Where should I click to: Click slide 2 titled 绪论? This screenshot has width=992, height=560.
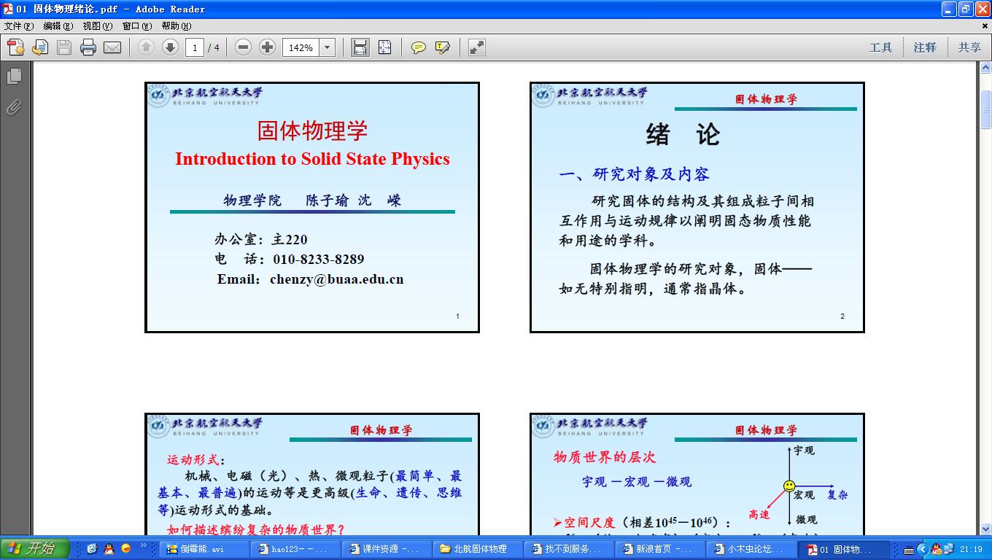pos(697,208)
